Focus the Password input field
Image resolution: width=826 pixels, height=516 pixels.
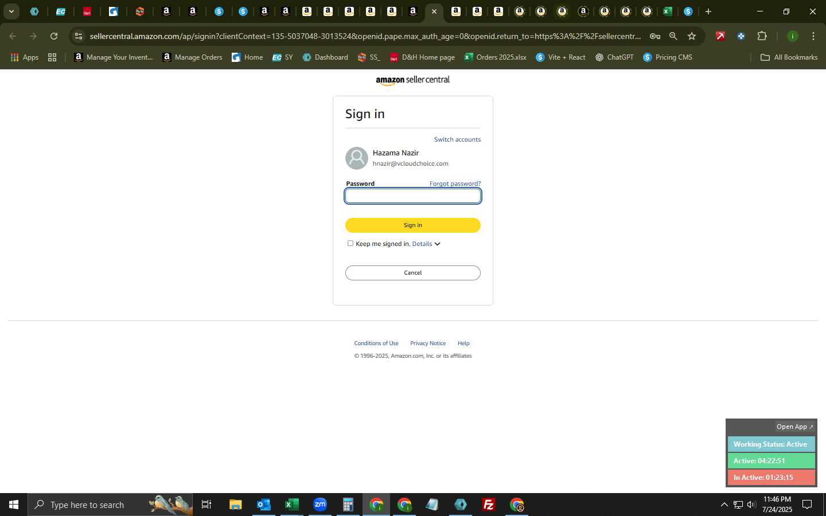[413, 196]
